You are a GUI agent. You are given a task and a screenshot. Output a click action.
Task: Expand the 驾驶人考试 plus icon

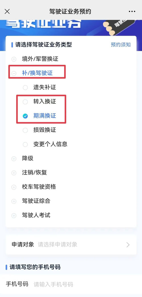(x=14, y=216)
